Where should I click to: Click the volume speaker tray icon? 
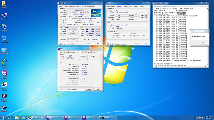pyautogui.click(x=203, y=118)
